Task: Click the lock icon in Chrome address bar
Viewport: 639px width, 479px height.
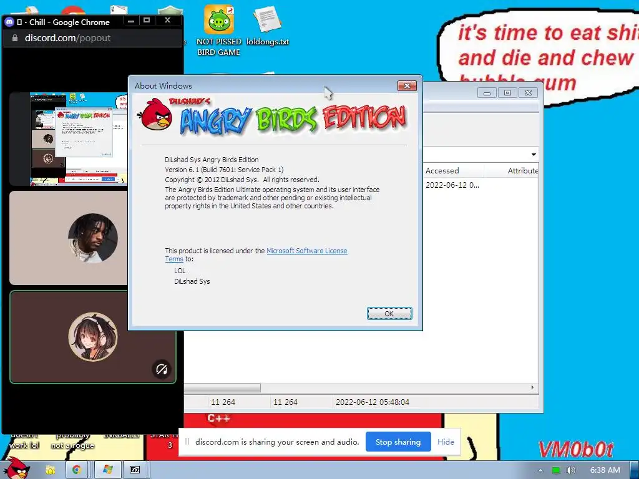Action: 15,38
